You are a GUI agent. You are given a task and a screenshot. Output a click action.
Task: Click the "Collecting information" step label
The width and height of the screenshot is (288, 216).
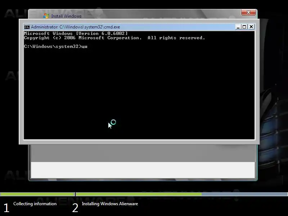click(x=35, y=204)
